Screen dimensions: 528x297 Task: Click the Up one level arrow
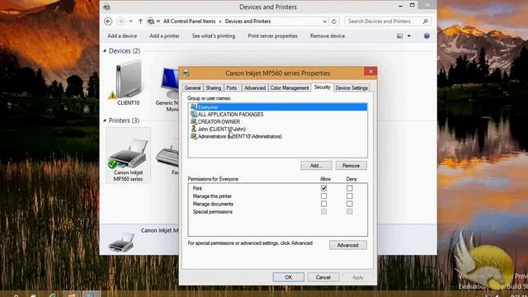tap(140, 21)
